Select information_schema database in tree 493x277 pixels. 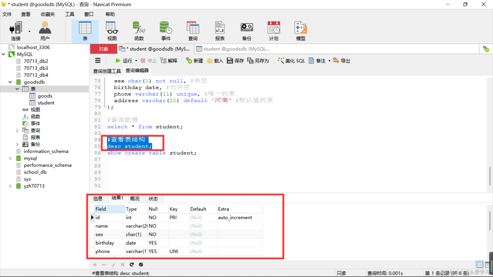pyautogui.click(x=46, y=151)
